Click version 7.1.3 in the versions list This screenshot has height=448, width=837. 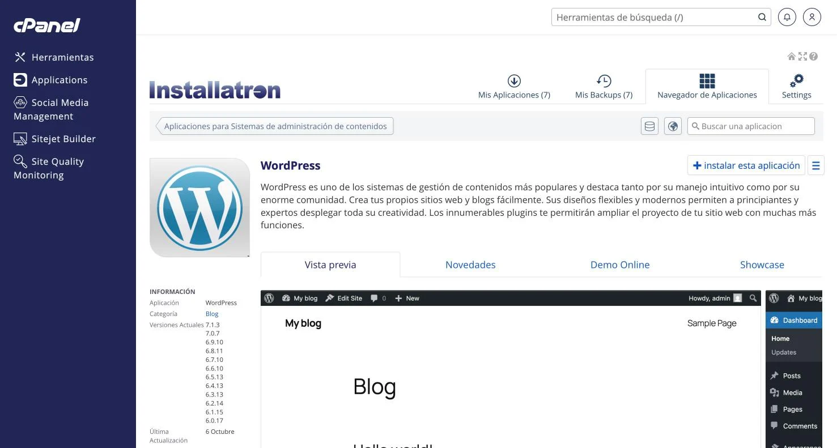click(213, 325)
